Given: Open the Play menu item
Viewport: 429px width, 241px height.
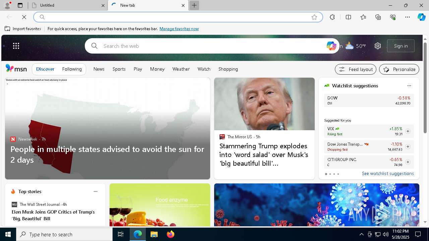Looking at the screenshot, I should click(x=138, y=69).
